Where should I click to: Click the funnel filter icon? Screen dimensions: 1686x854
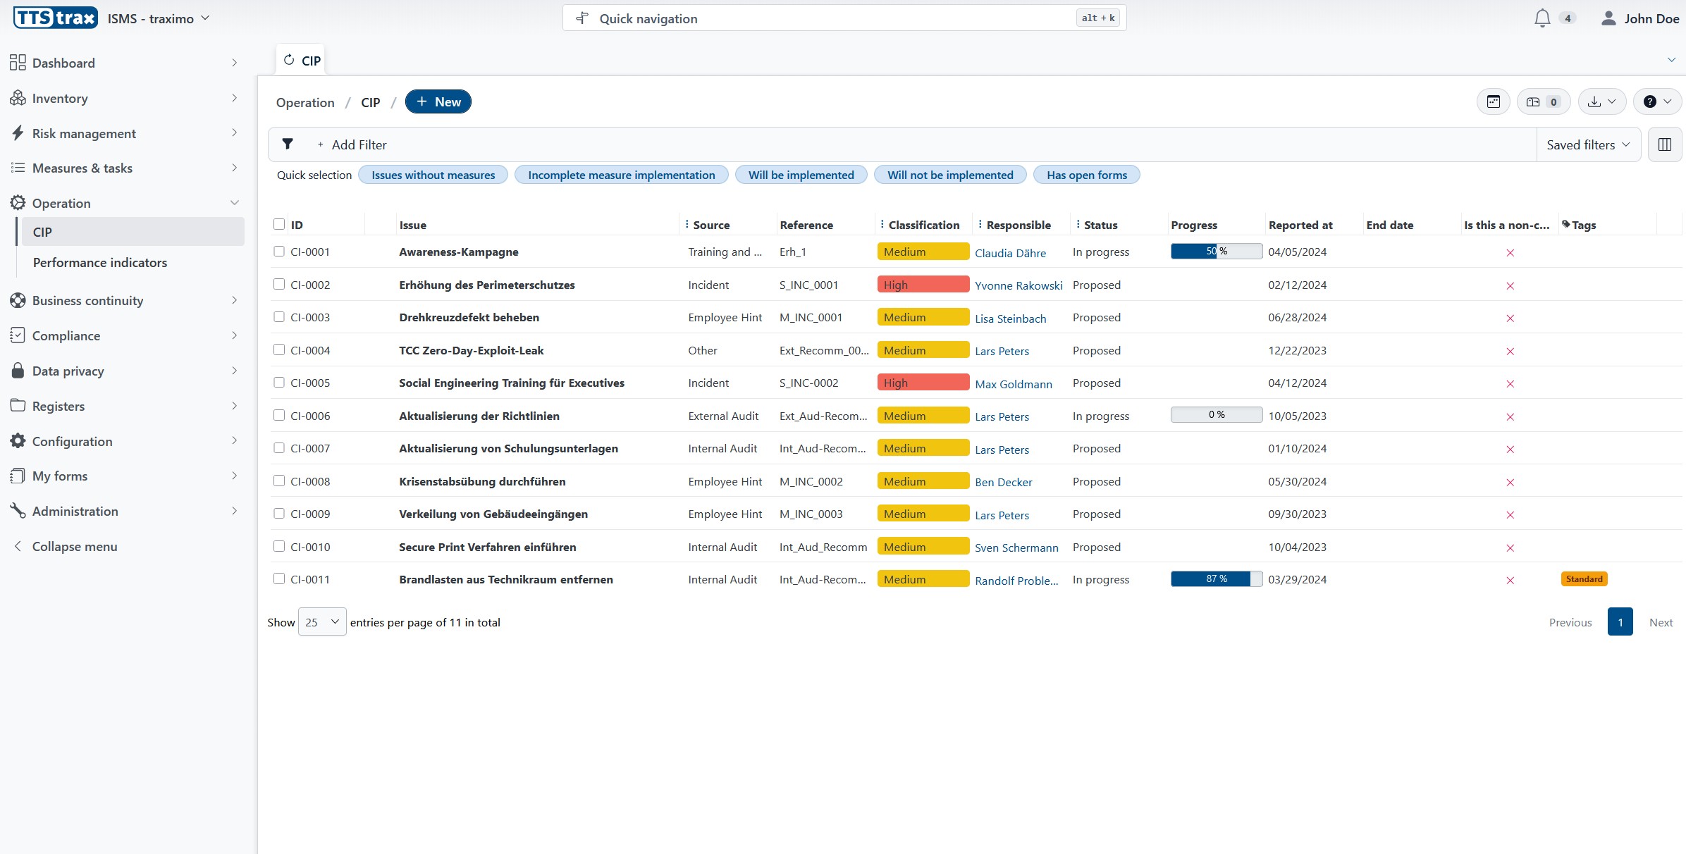click(x=288, y=144)
